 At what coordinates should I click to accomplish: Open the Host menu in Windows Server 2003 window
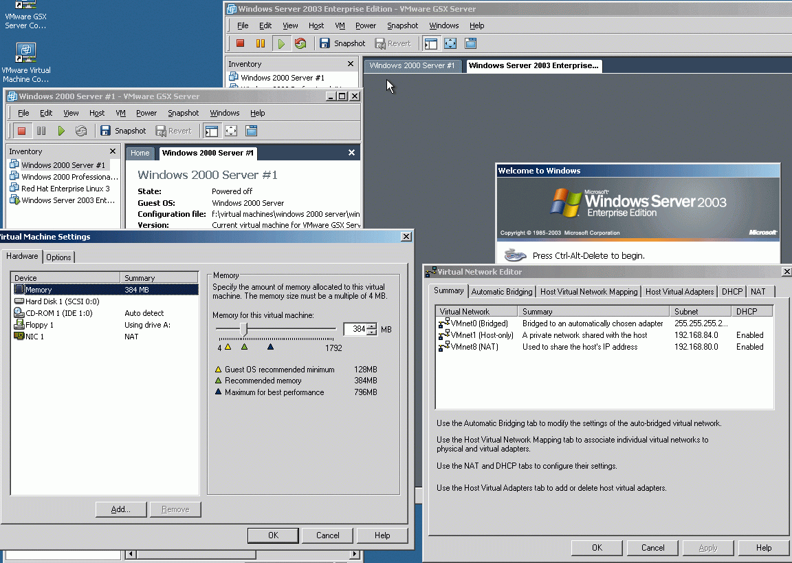316,25
